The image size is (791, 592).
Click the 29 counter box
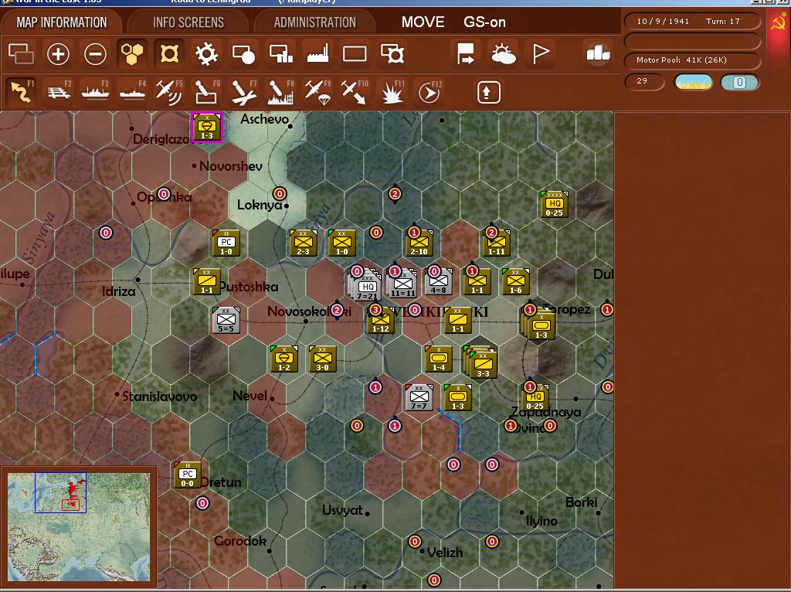644,81
